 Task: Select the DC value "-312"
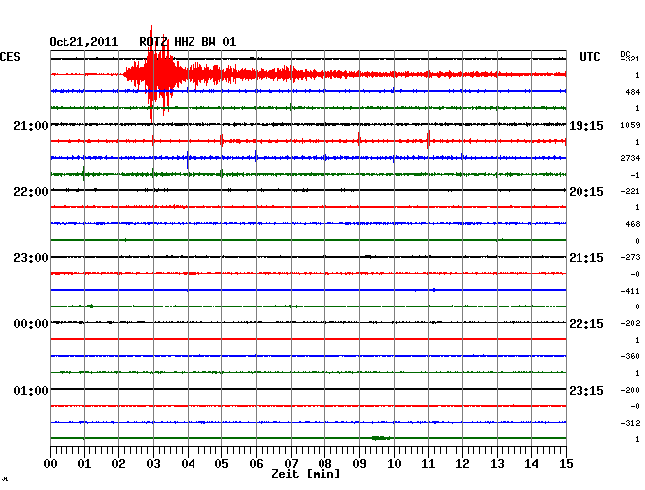pyautogui.click(x=630, y=423)
